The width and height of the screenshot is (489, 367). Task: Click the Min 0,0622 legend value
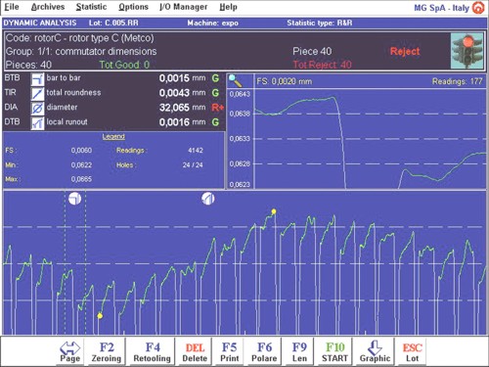(x=81, y=165)
